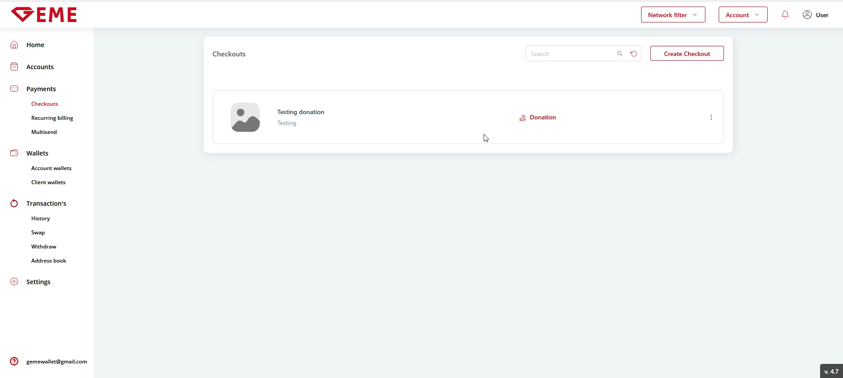The width and height of the screenshot is (843, 378).
Task: Click the help question mark icon
Action: click(x=14, y=361)
